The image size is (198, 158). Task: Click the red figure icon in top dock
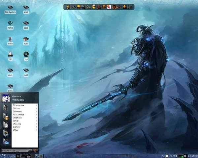click(99, 7)
